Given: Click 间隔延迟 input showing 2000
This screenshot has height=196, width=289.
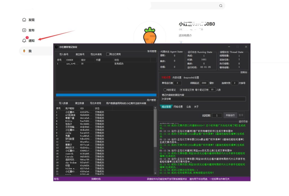Looking at the screenshot, I should [x=204, y=83].
